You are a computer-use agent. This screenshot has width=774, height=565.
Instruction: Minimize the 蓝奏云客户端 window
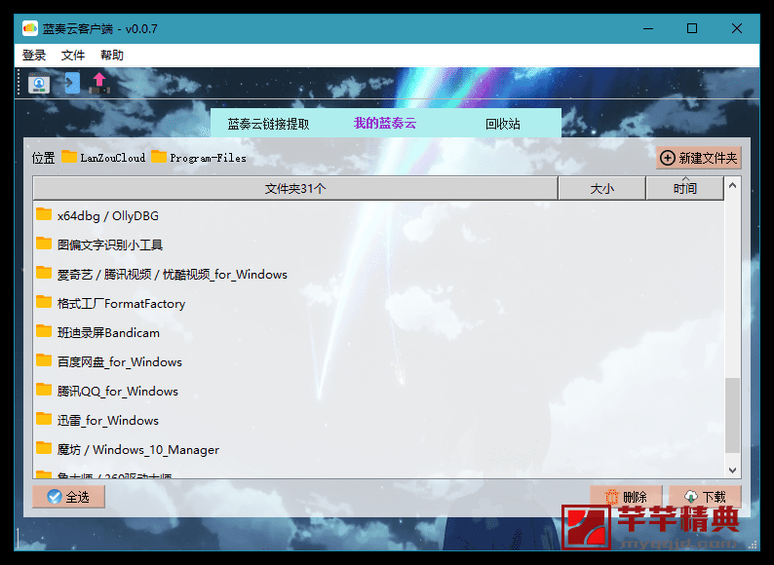pos(648,28)
